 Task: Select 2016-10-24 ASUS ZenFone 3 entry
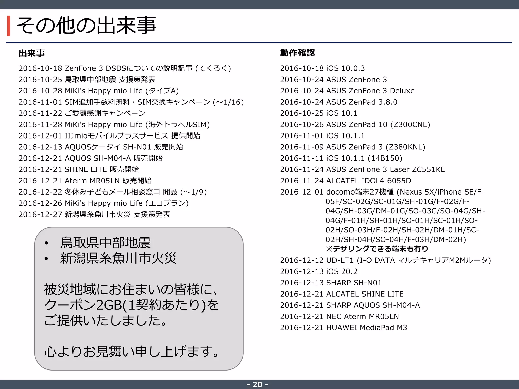pyautogui.click(x=333, y=80)
